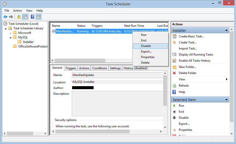Click the Enable All Tasks History icon
The width and height of the screenshot is (236, 144).
point(174,61)
